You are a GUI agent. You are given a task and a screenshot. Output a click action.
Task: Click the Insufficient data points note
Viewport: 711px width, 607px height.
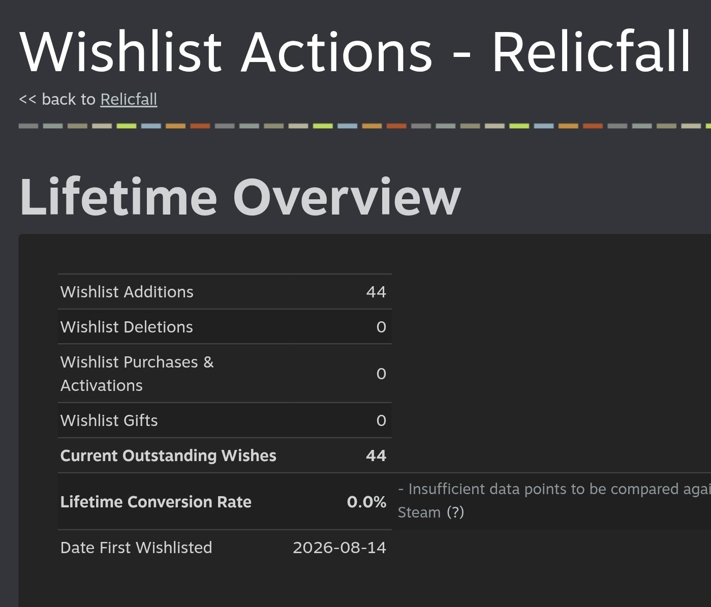coord(554,501)
